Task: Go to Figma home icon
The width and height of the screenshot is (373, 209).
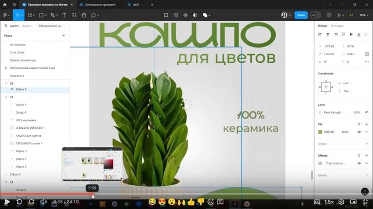Action: pos(5,5)
